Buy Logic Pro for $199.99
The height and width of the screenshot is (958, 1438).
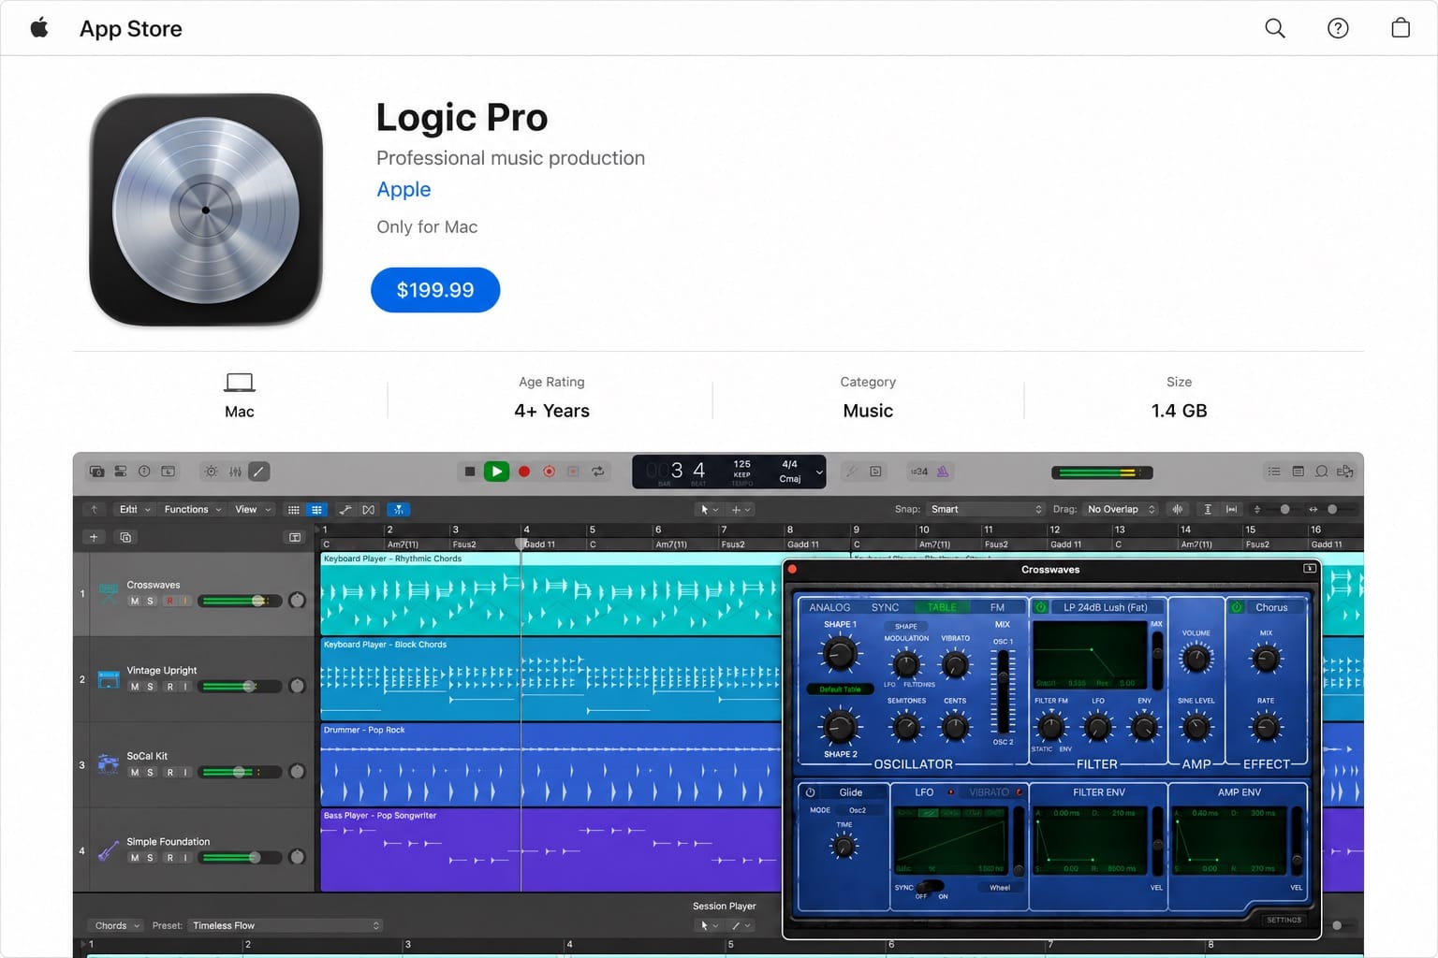[435, 290]
